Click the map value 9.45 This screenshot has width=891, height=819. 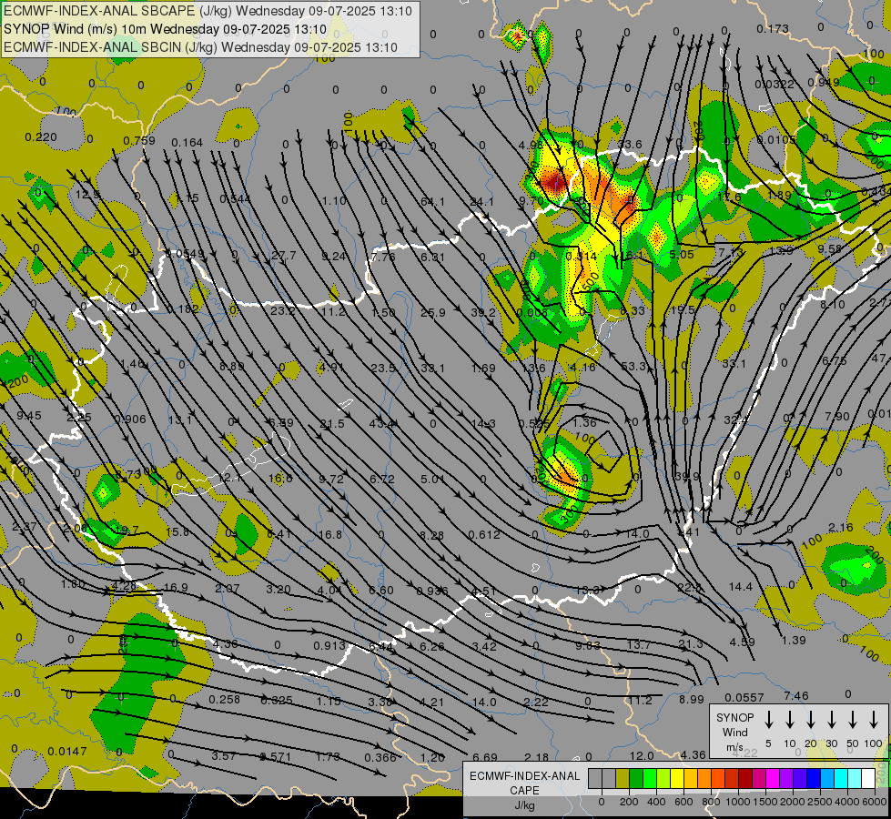click(29, 416)
